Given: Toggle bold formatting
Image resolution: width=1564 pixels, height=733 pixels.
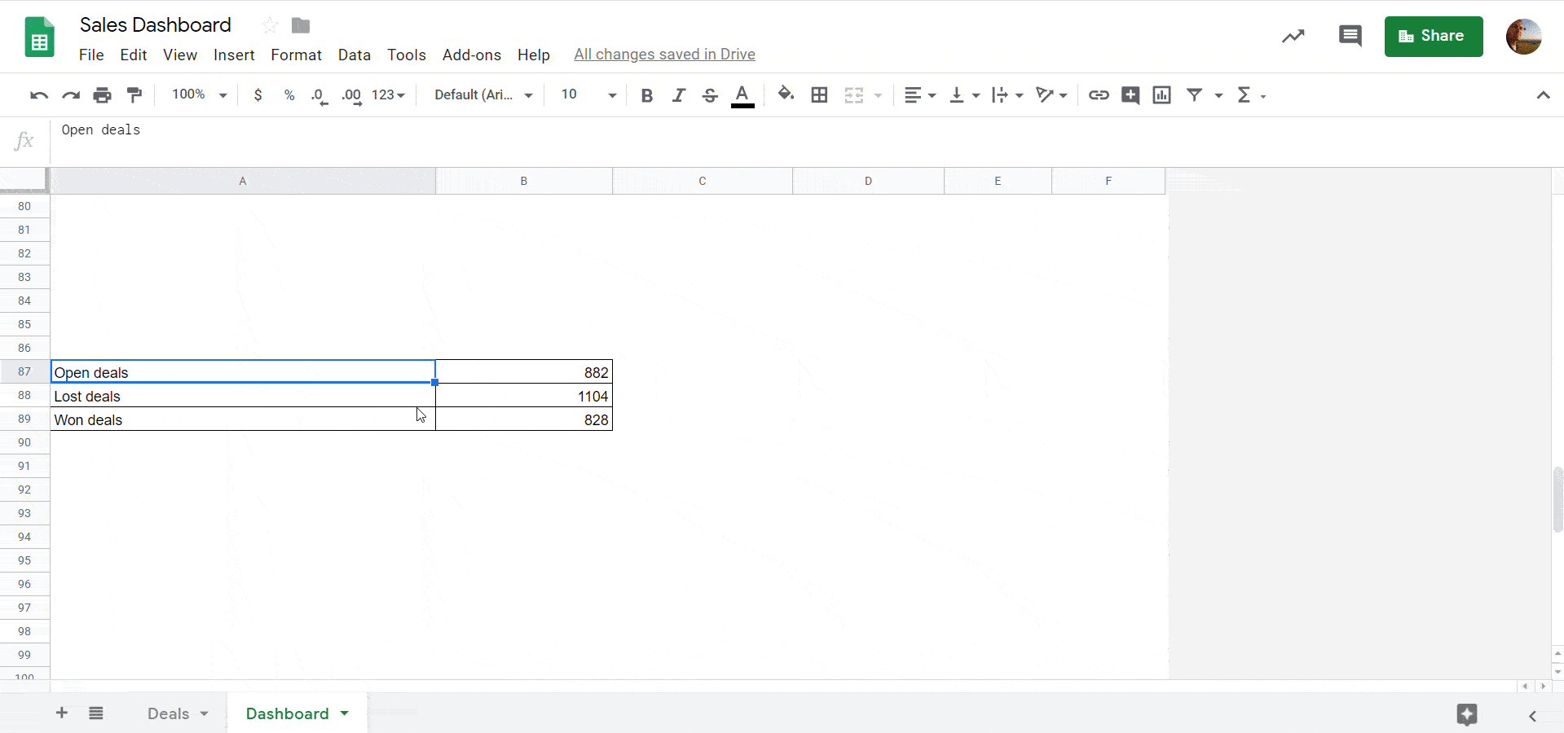Looking at the screenshot, I should (647, 95).
